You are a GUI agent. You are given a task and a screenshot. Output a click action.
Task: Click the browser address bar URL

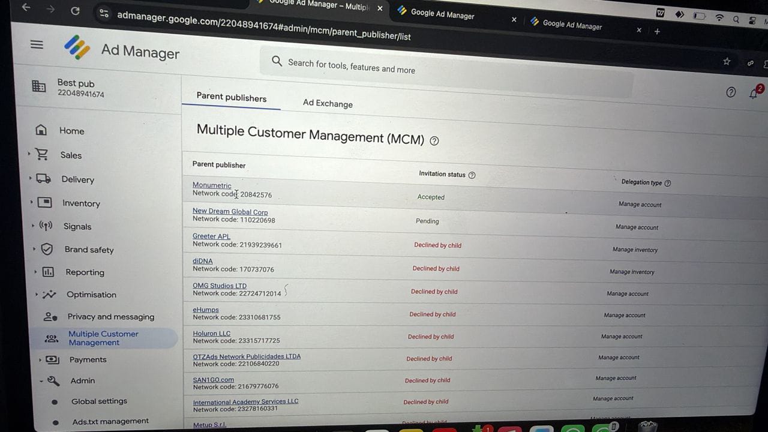pos(264,25)
